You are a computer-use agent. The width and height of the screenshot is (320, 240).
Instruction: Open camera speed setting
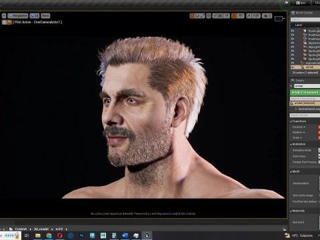(267, 16)
